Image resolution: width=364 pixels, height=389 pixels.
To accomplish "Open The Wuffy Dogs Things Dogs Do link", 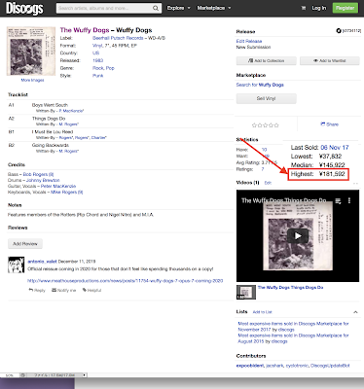I will (x=290, y=288).
